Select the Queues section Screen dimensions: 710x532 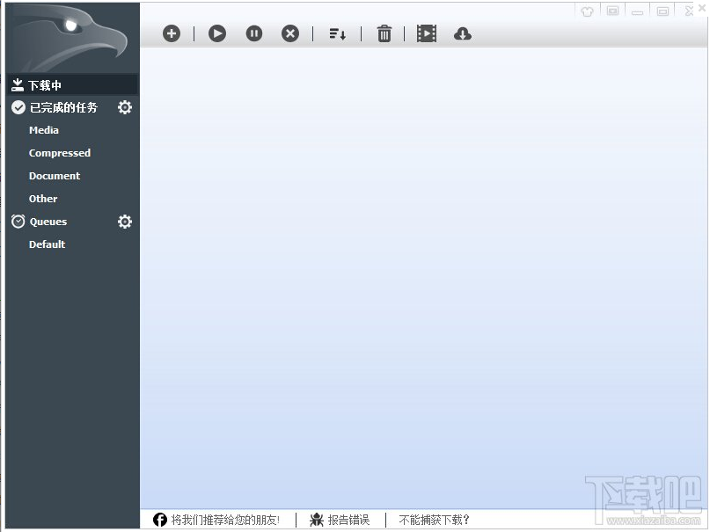[48, 222]
